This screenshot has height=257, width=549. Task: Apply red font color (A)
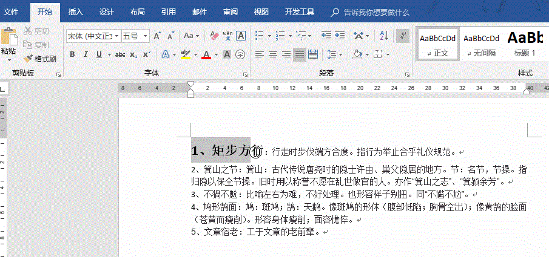(206, 54)
